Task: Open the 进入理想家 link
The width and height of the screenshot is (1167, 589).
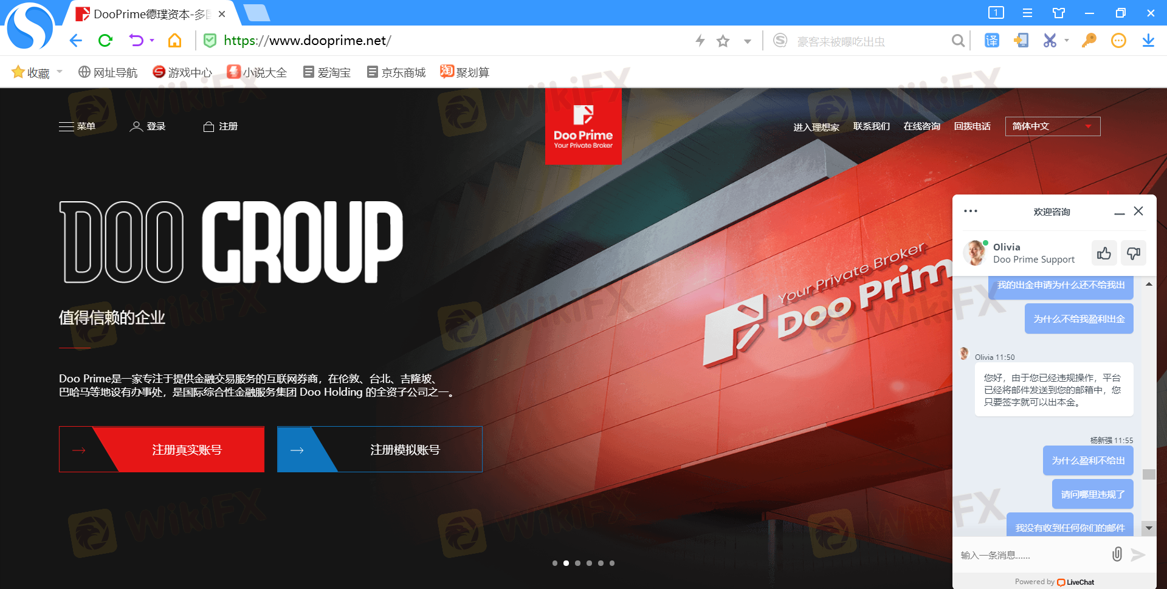Action: (x=816, y=126)
